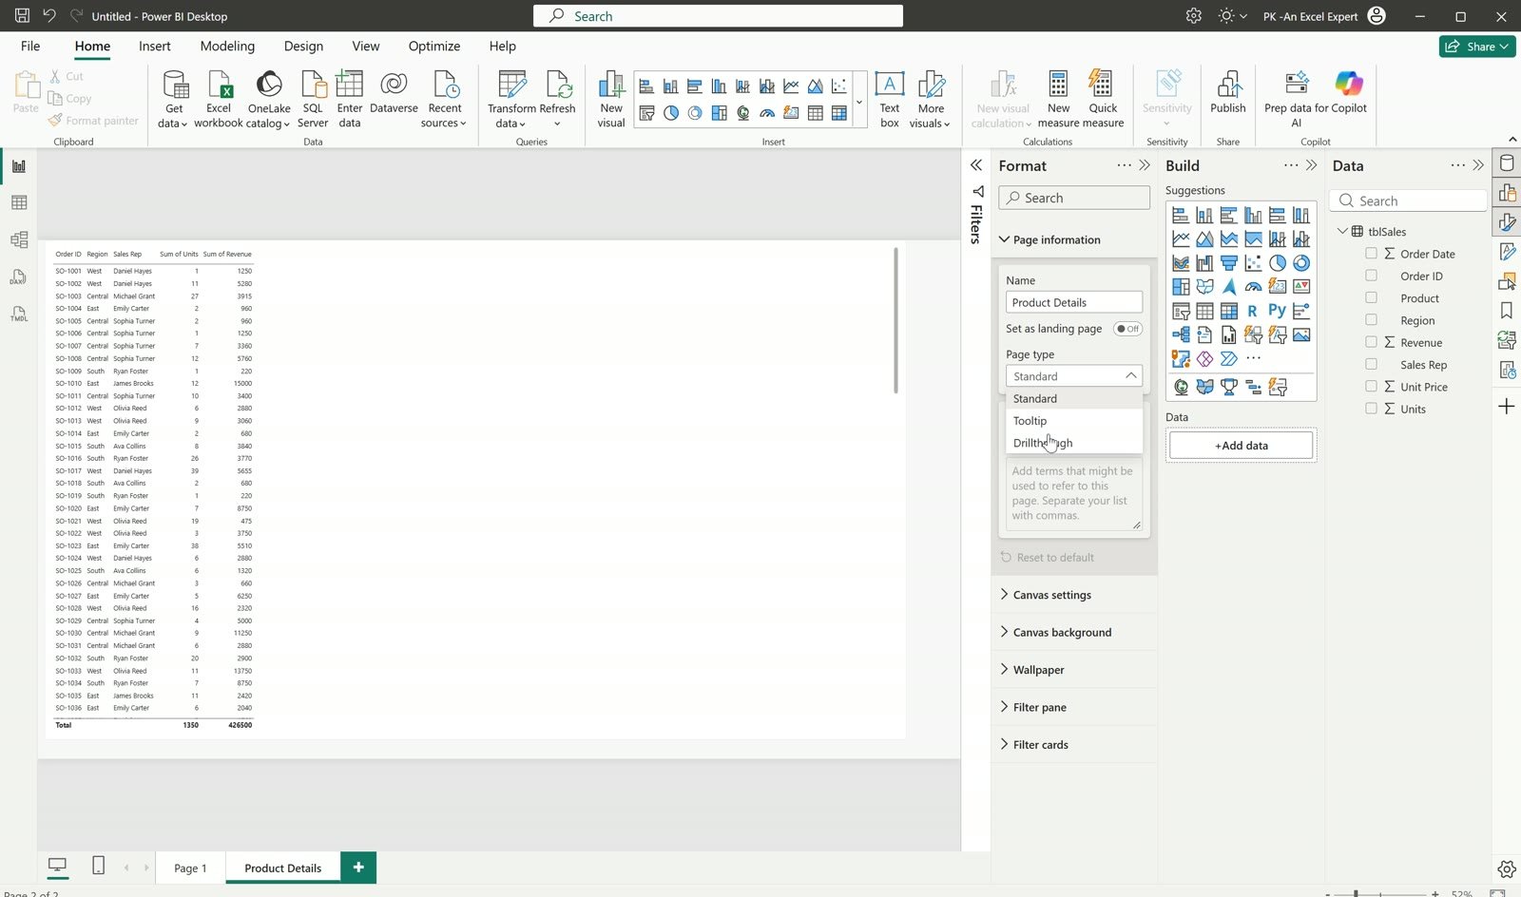Switch to mobile layout icon
The image size is (1521, 897).
tap(98, 866)
